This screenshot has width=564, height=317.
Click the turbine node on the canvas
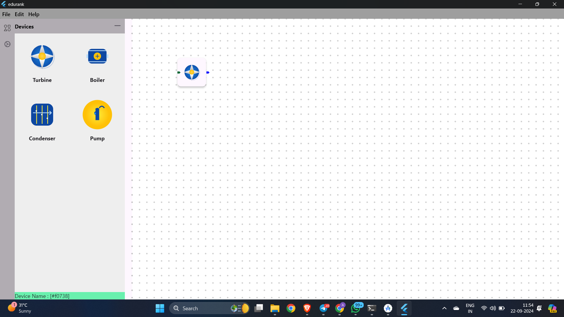tap(192, 72)
